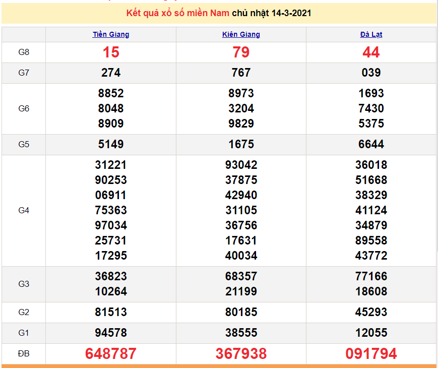Click the red G8 number 44

371,52
